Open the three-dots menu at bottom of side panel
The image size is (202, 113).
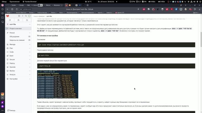point(3,110)
